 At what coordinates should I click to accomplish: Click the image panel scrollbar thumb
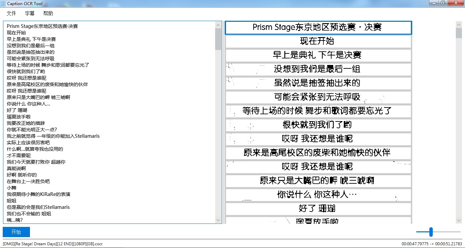pyautogui.click(x=459, y=33)
